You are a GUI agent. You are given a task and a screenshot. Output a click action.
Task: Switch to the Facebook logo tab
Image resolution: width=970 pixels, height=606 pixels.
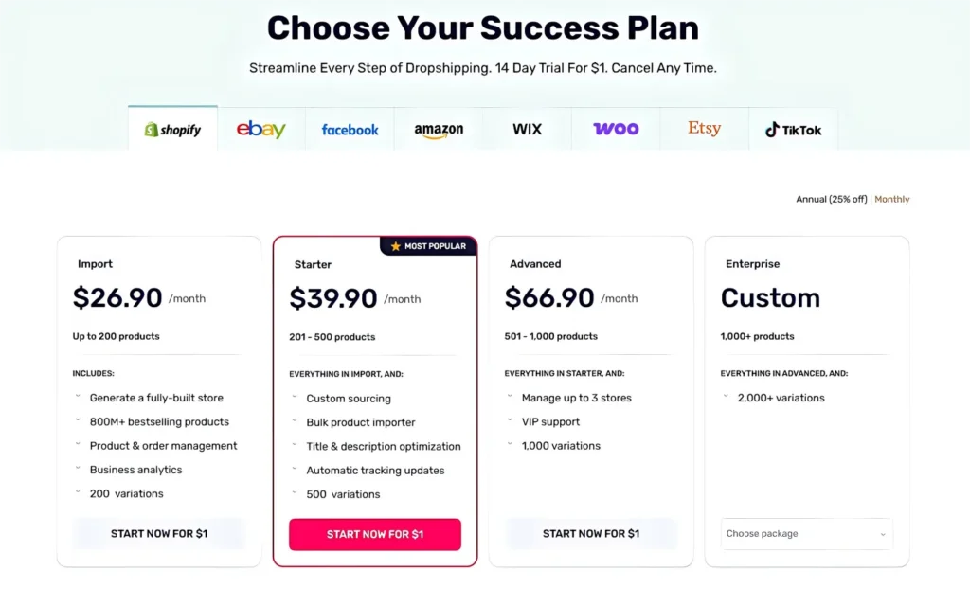click(x=350, y=130)
